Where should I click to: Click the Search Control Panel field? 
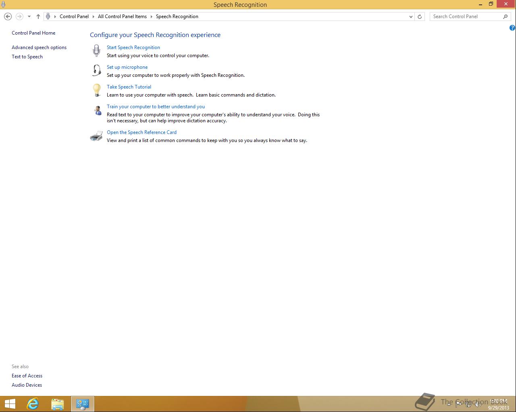(467, 16)
